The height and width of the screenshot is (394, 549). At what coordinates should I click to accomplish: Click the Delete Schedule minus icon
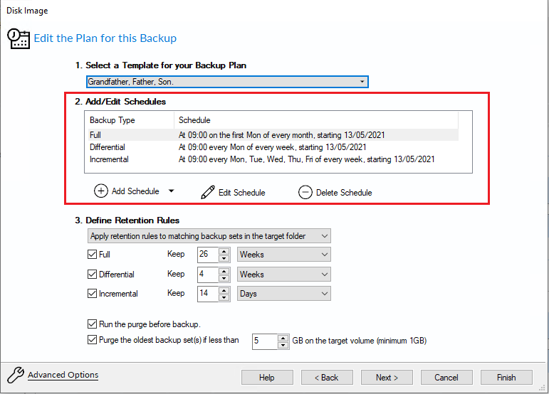pos(305,192)
